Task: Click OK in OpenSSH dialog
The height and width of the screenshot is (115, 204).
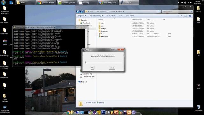Action: click(92, 68)
